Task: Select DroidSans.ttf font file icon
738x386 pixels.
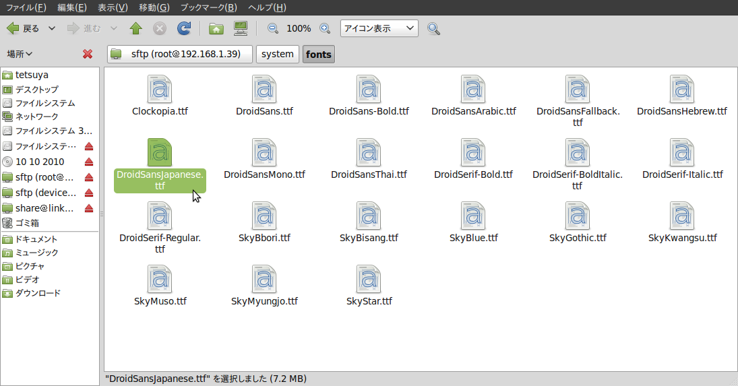Action: 264,90
